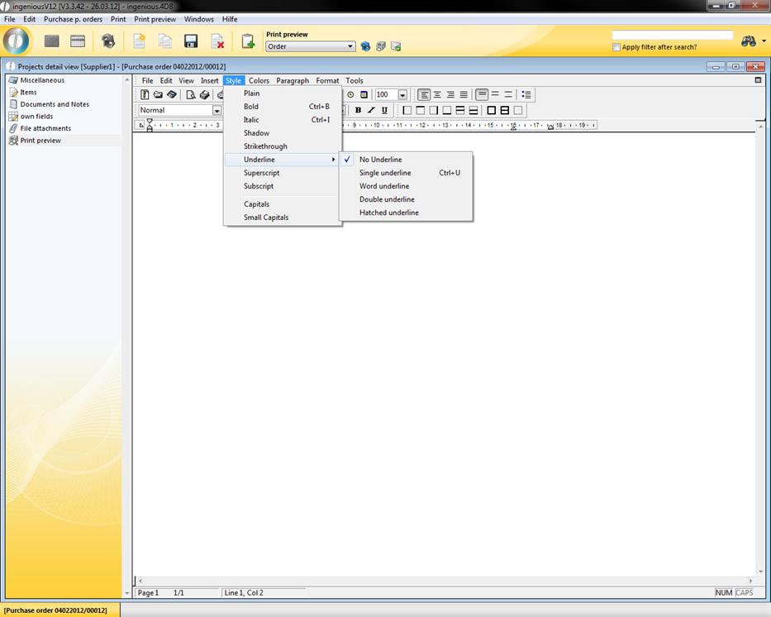
Task: Click the bold B formatting button
Action: 358,110
